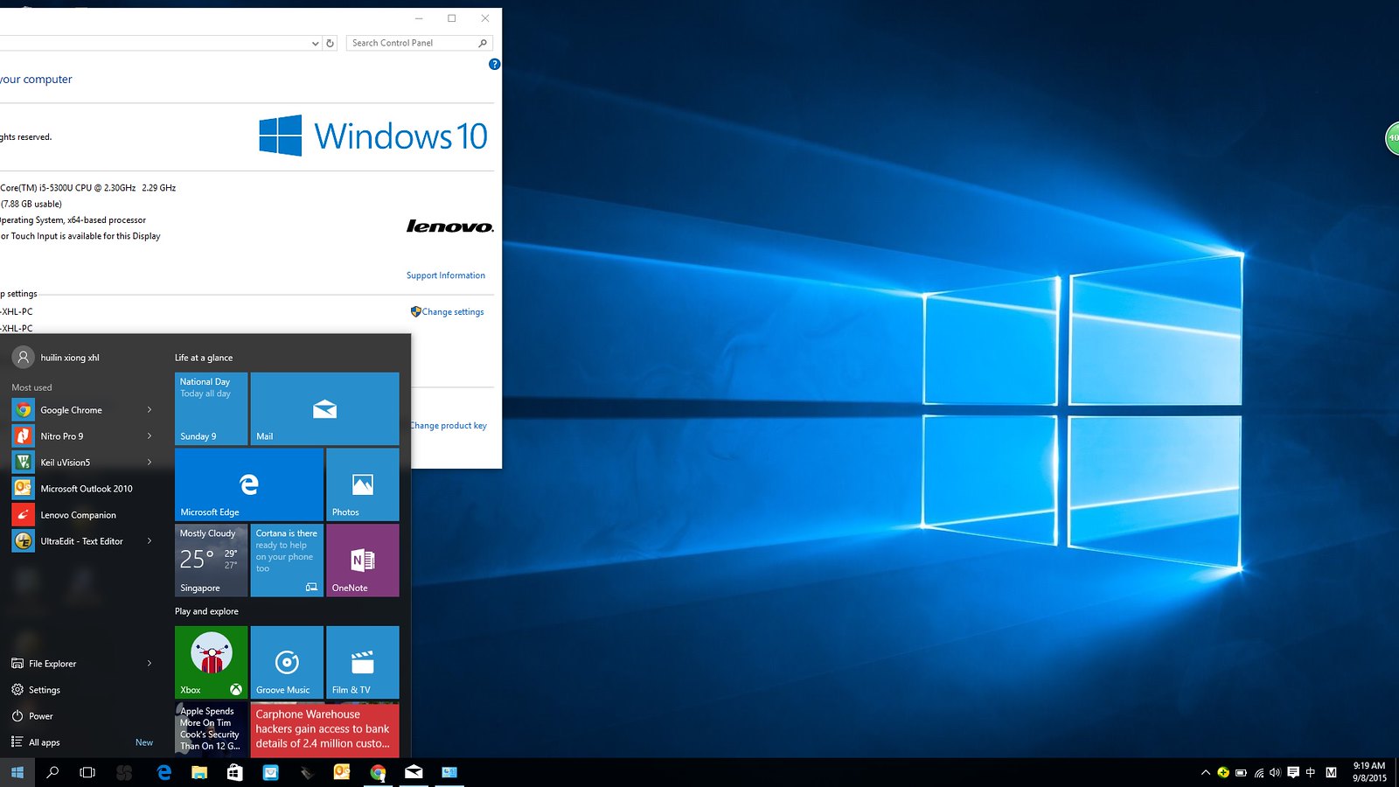Image resolution: width=1399 pixels, height=787 pixels.
Task: Open taskbar Search magnifier
Action: pyautogui.click(x=52, y=772)
